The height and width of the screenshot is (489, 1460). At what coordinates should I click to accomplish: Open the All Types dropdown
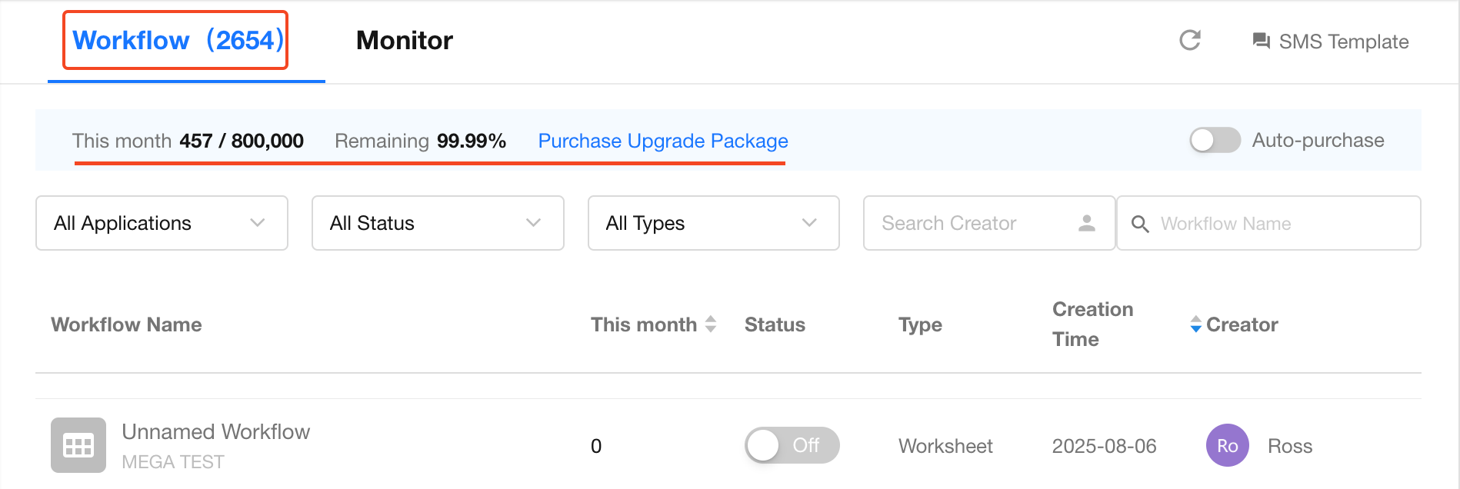[713, 223]
